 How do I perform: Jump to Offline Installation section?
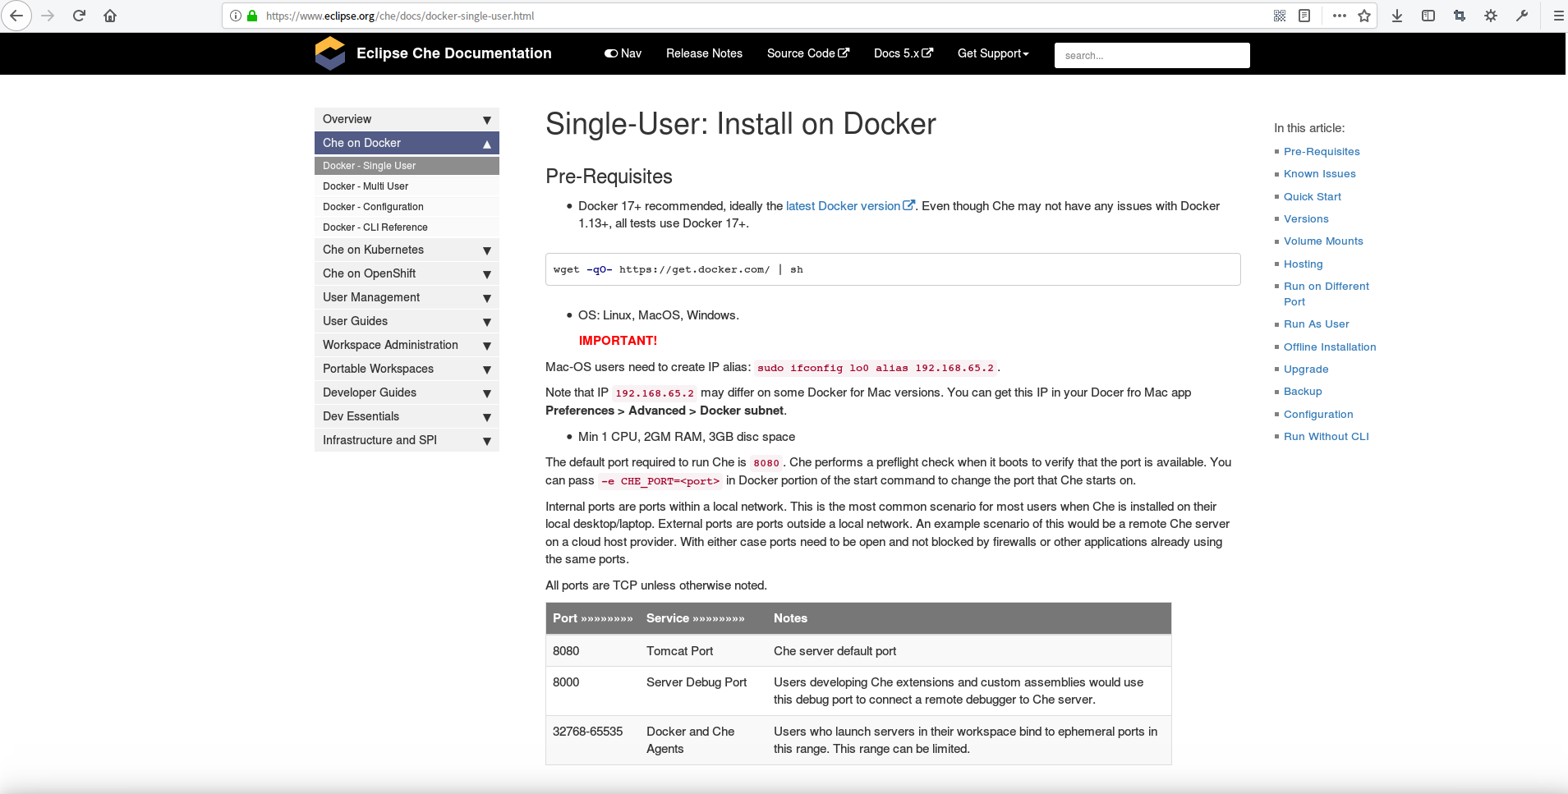[1330, 347]
